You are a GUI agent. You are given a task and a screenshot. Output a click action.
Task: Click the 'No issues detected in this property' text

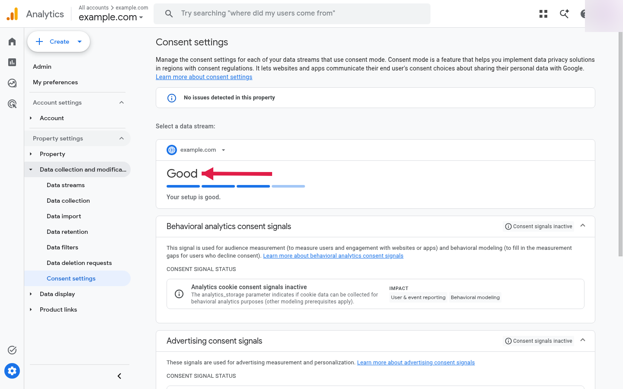[x=229, y=98]
